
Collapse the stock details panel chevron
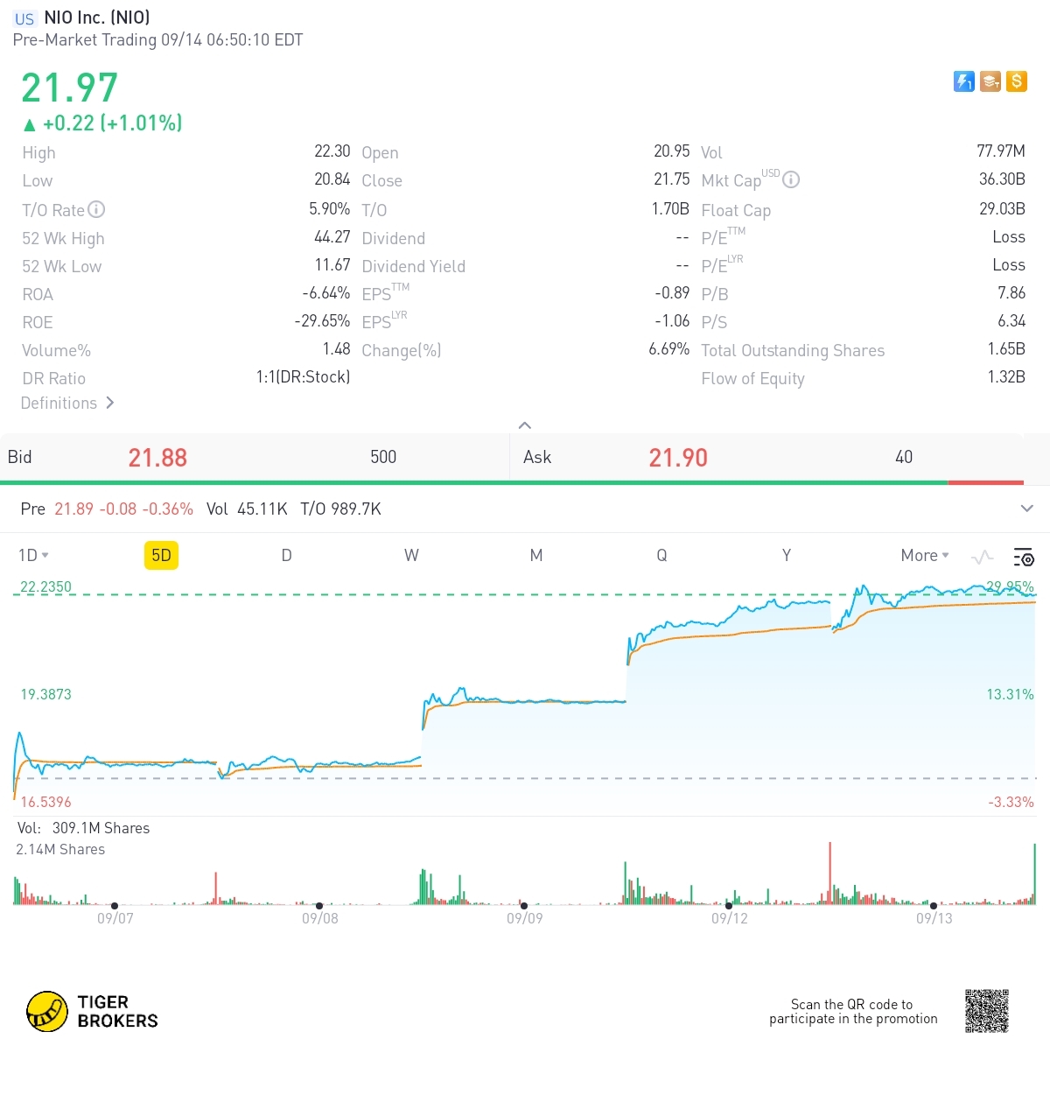point(525,425)
